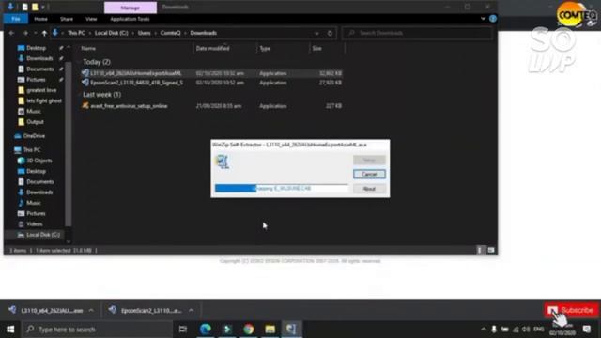Click 'This PC' in the address path

click(x=76, y=33)
